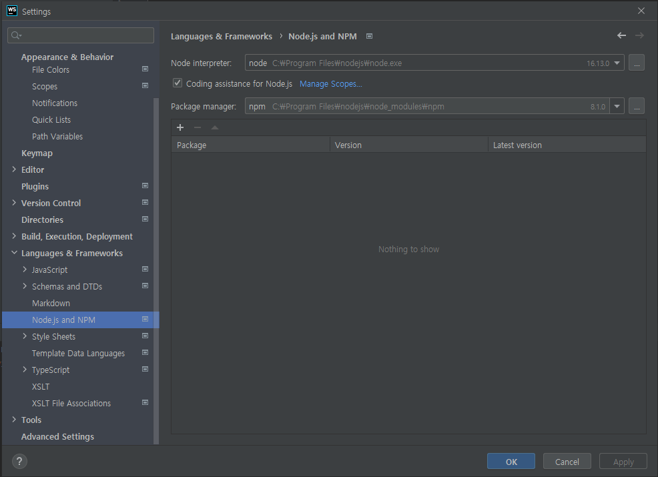This screenshot has width=658, height=477.
Task: Browse for package manager with ellipsis button
Action: click(x=636, y=106)
